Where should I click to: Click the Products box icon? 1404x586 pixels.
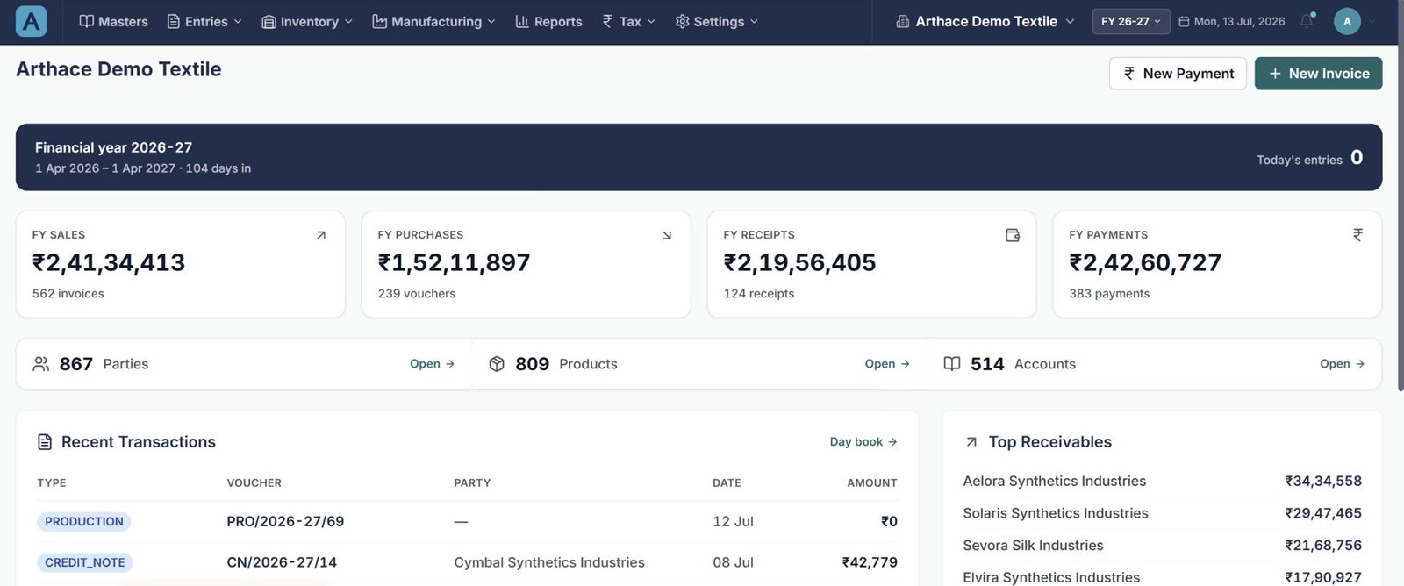[x=497, y=364]
